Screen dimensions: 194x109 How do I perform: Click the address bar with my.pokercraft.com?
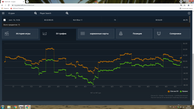point(95,5)
